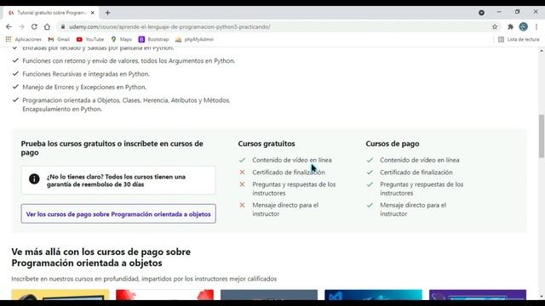Click the green check beside free Contenido de vídeo

pyautogui.click(x=242, y=160)
